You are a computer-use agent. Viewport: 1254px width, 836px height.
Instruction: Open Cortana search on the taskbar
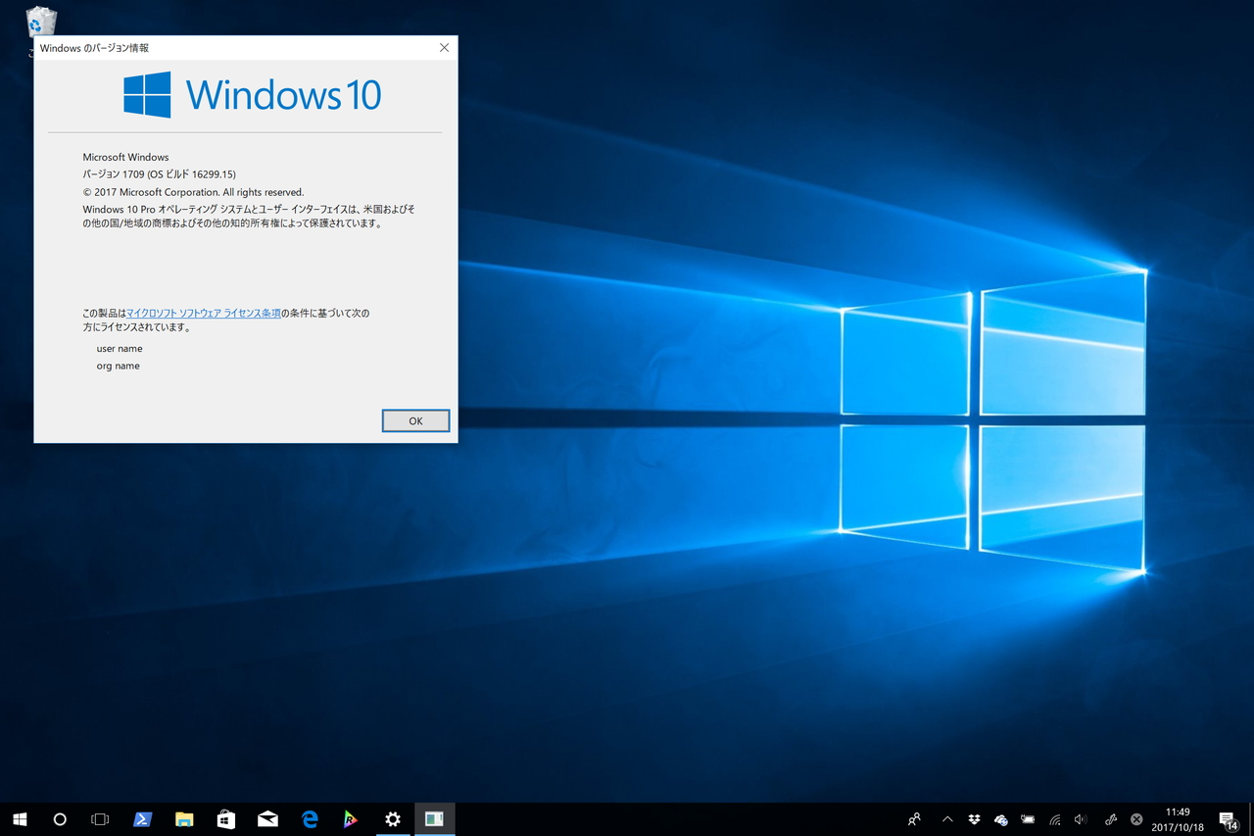(x=60, y=819)
